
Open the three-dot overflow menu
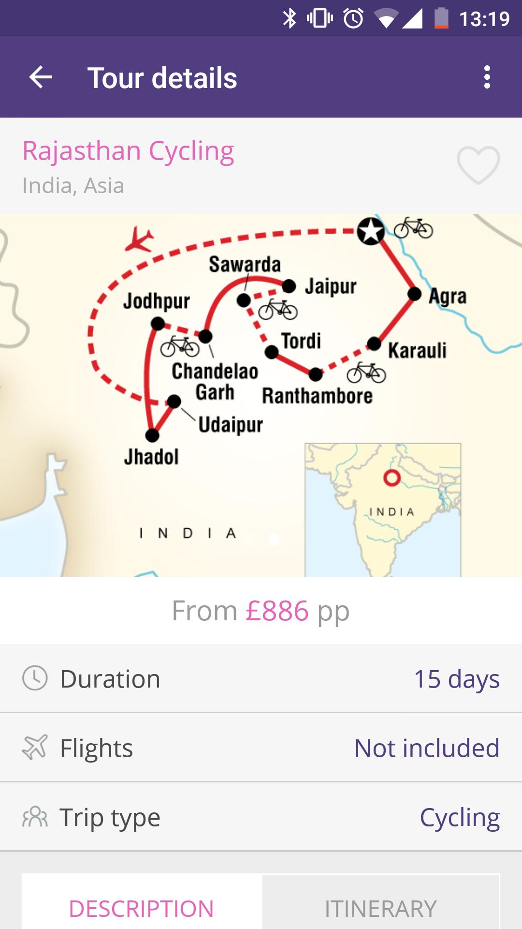(487, 77)
